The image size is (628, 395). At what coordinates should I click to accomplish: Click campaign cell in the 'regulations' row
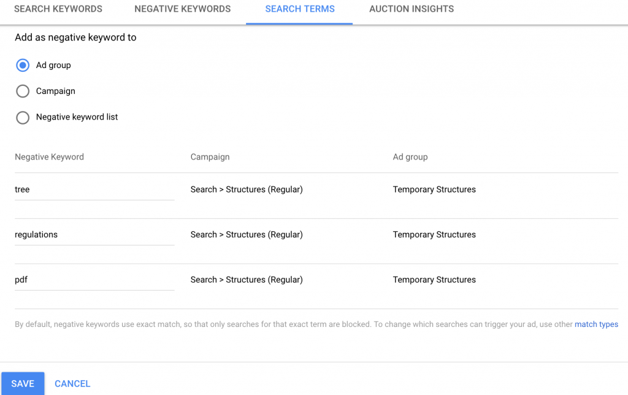[247, 235]
